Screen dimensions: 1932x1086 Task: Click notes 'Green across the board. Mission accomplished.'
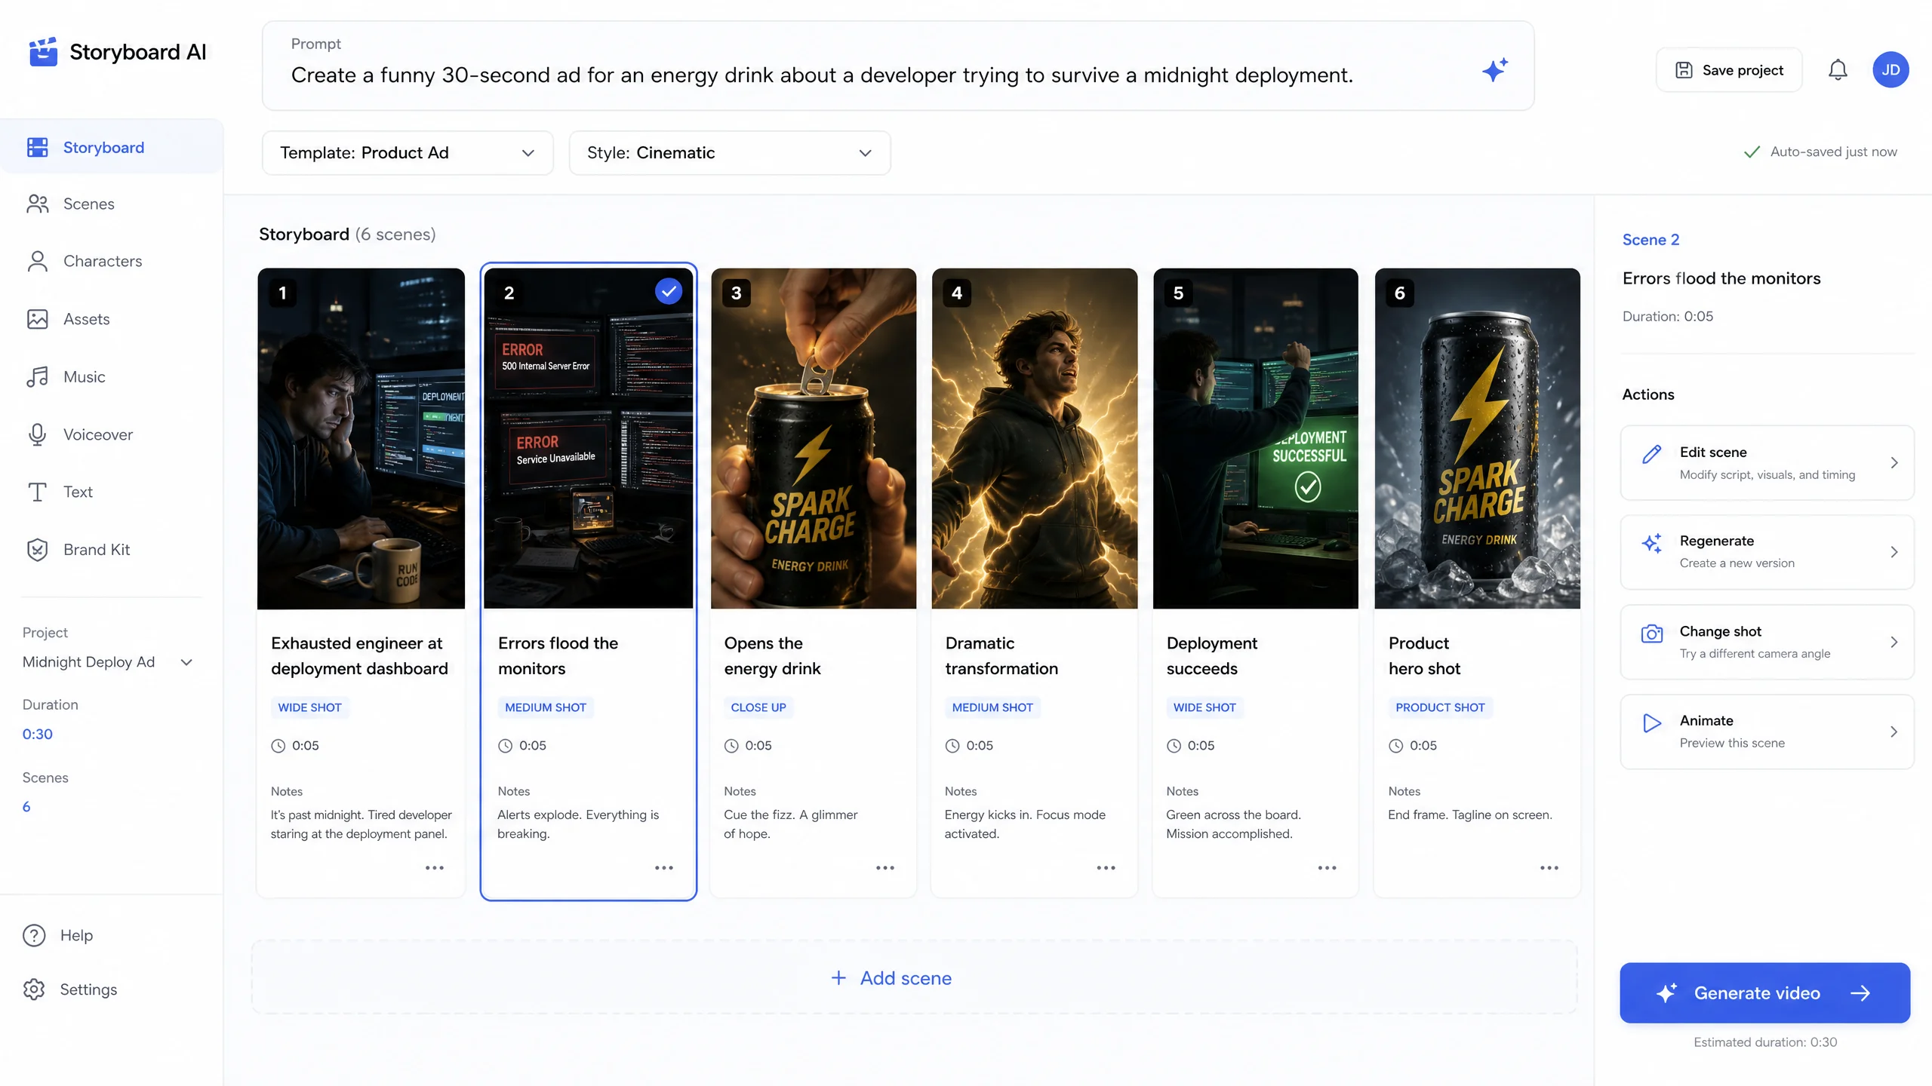click(1233, 824)
